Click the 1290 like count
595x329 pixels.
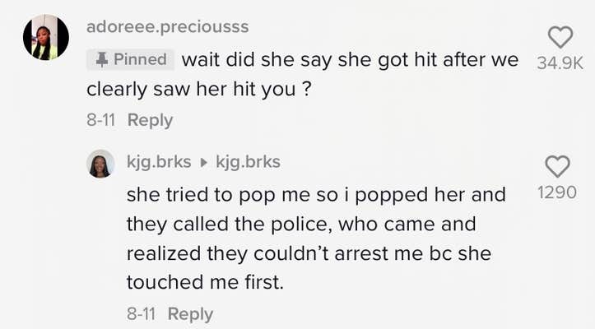pos(557,192)
